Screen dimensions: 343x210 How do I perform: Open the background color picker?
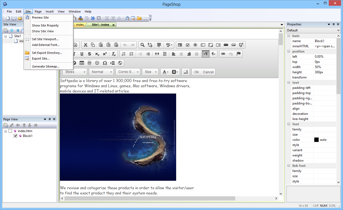point(175,72)
